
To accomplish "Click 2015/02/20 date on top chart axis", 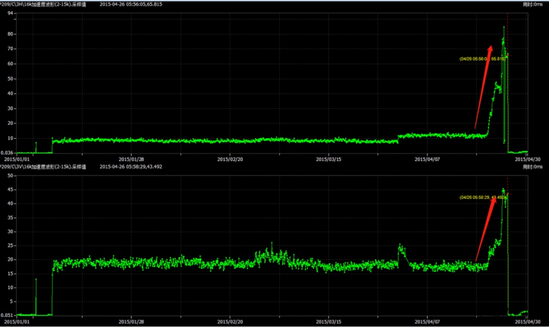I will pyautogui.click(x=230, y=159).
